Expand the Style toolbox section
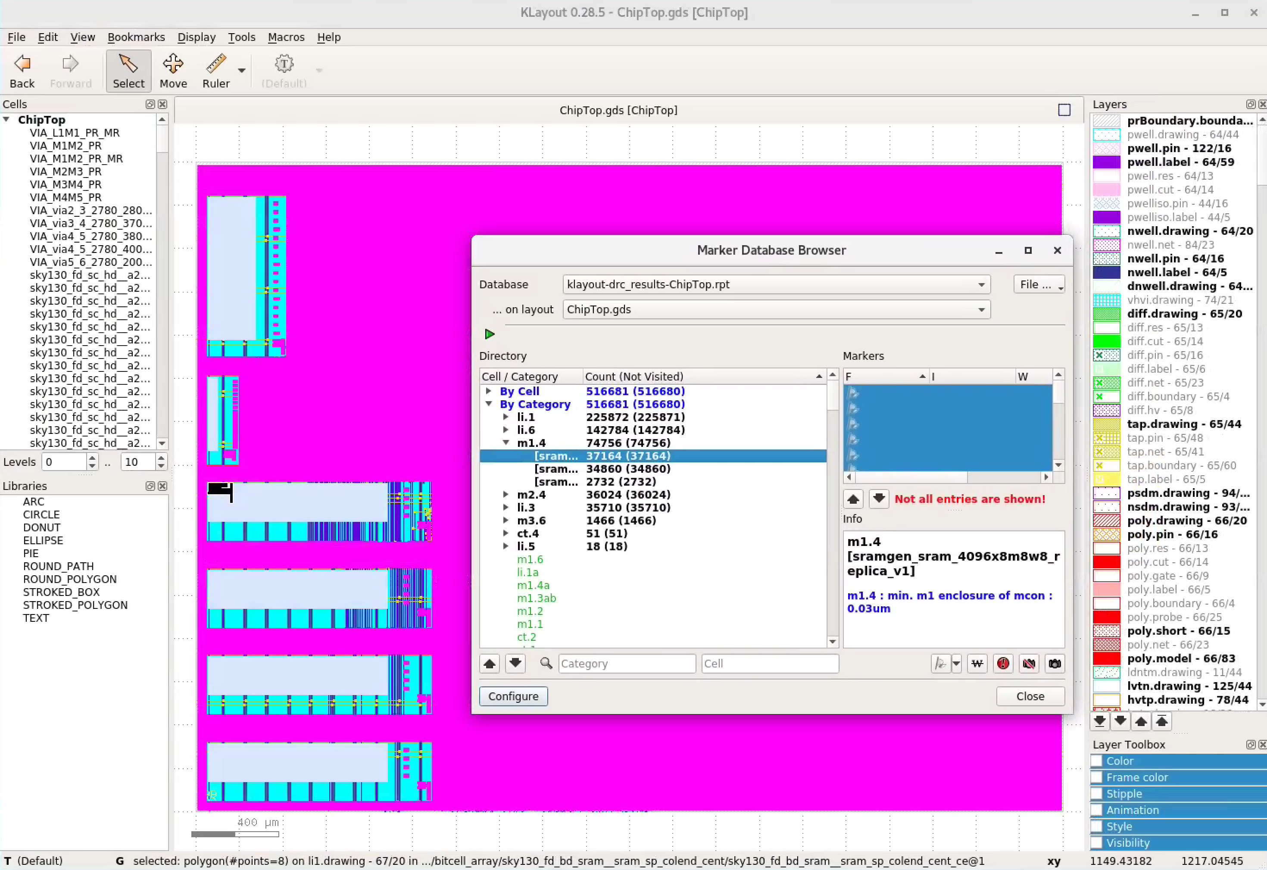The height and width of the screenshot is (870, 1267). point(1179,826)
